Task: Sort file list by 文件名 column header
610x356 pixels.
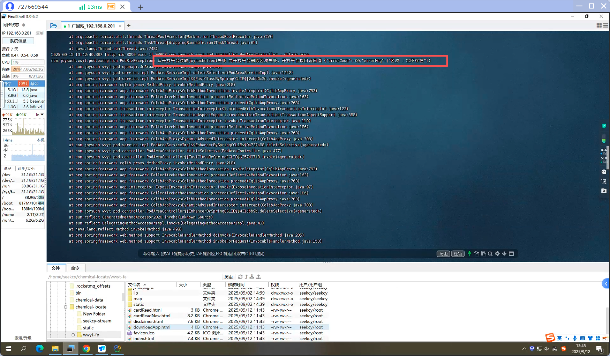Action: [x=151, y=285]
